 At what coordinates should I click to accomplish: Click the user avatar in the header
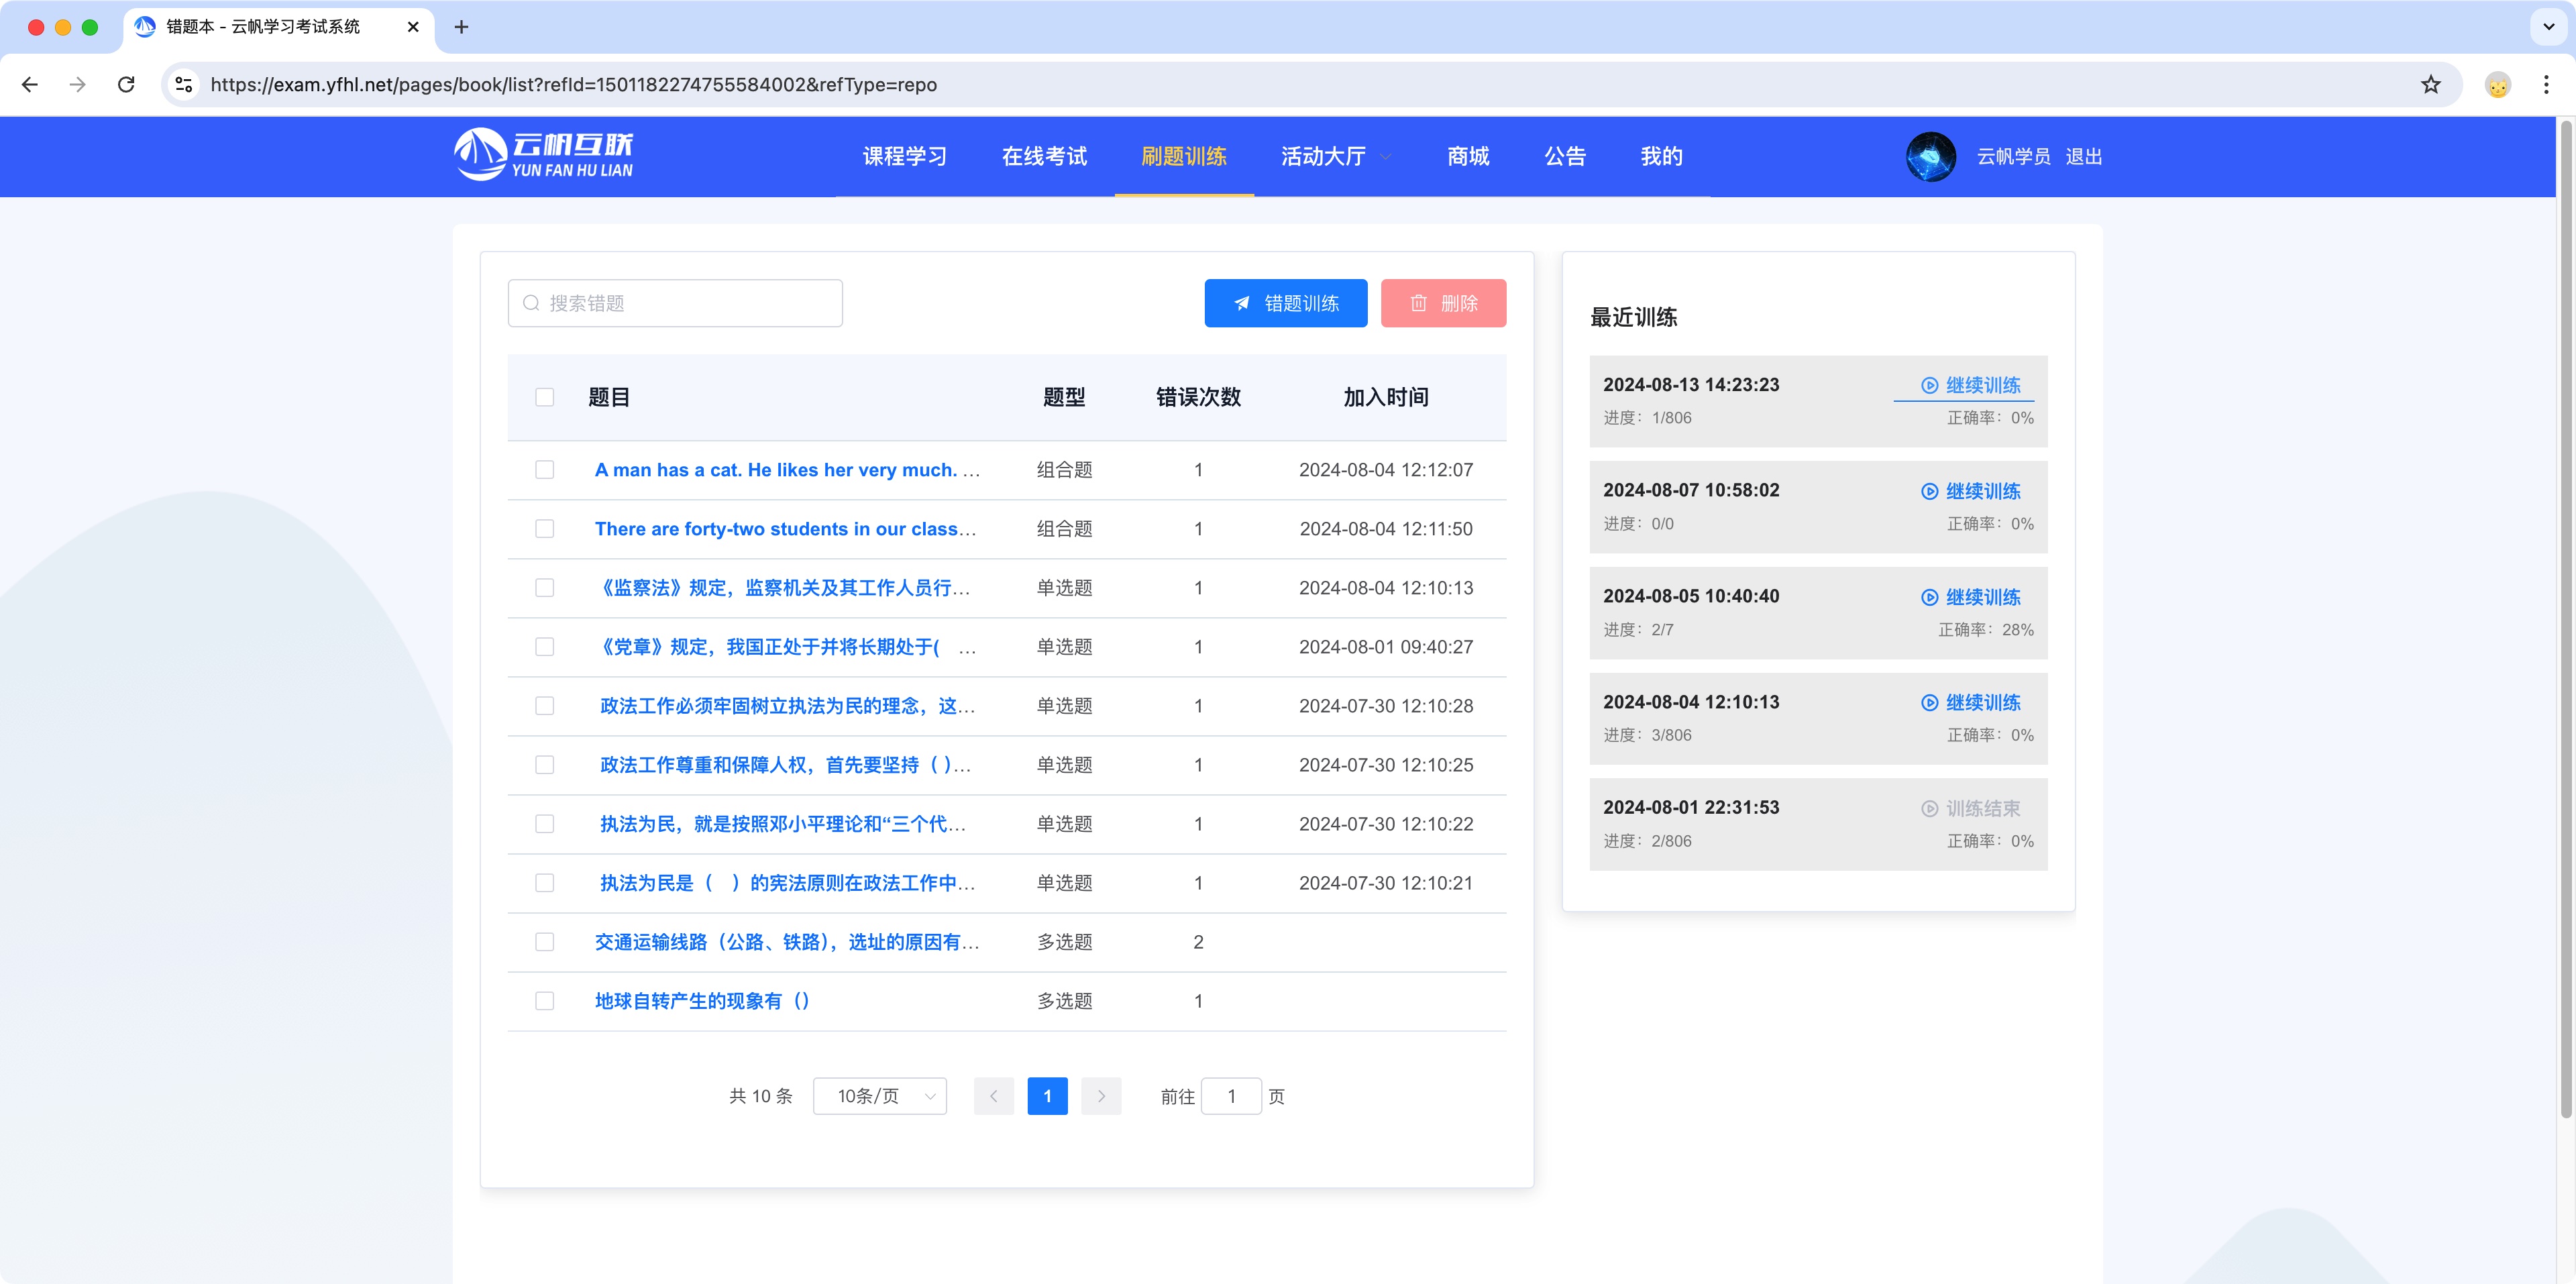(1931, 157)
